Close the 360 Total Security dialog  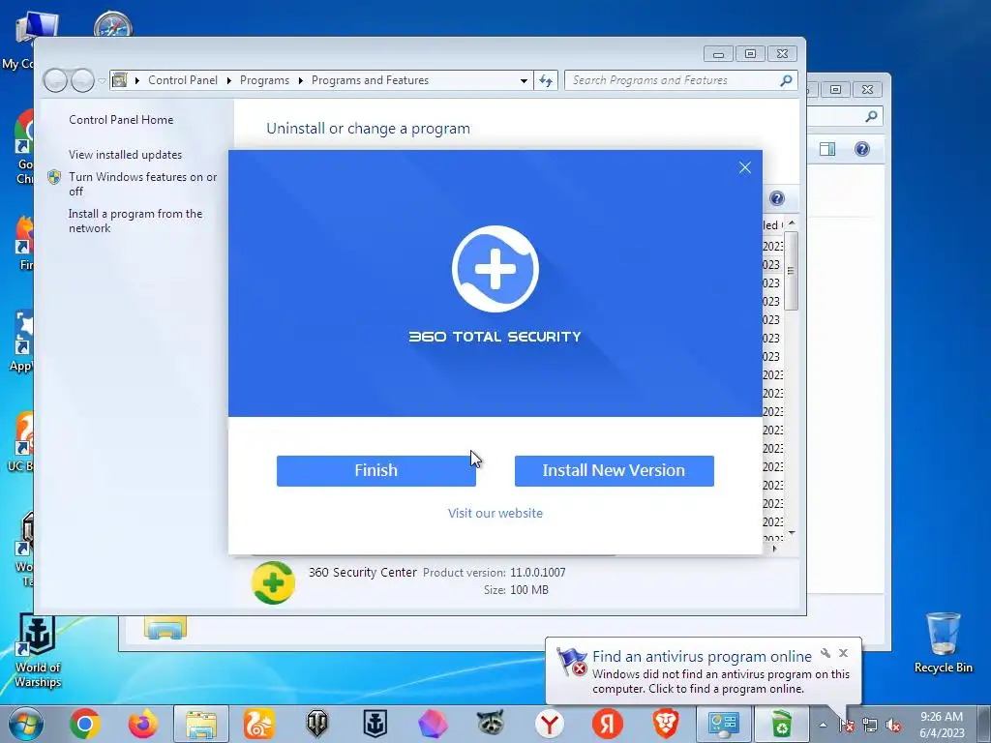[x=745, y=167]
